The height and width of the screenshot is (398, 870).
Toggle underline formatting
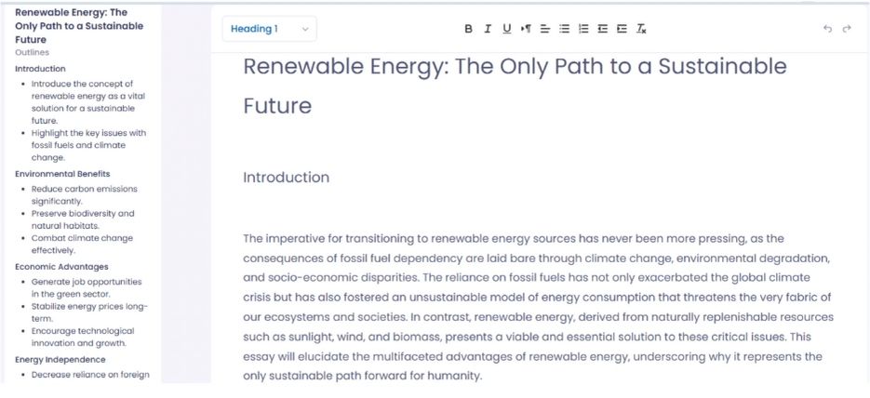tap(507, 29)
